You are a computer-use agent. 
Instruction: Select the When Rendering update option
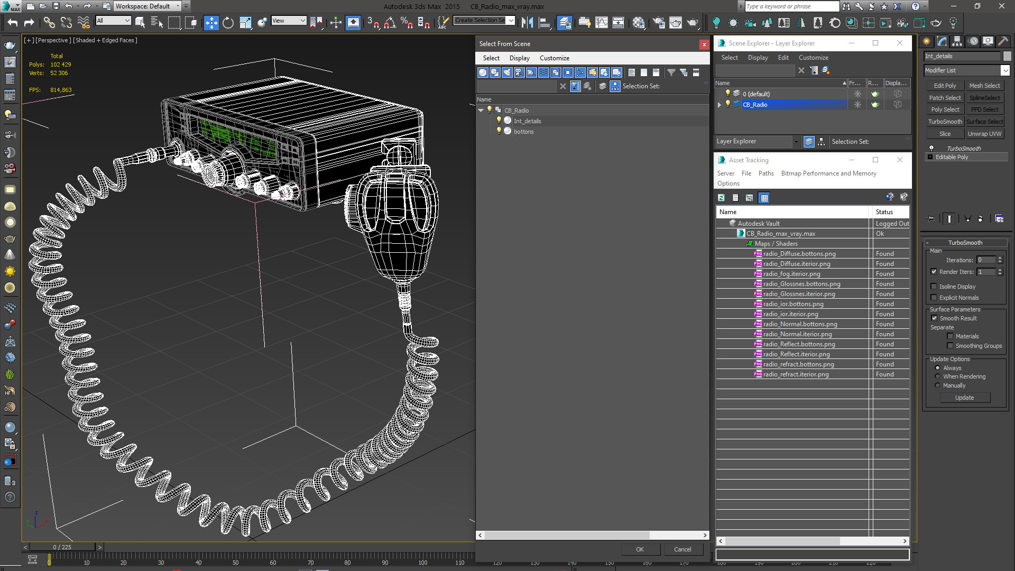click(x=938, y=376)
